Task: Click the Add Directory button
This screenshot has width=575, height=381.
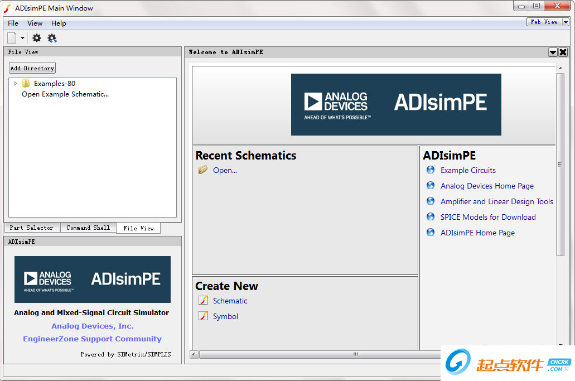Action: (32, 68)
